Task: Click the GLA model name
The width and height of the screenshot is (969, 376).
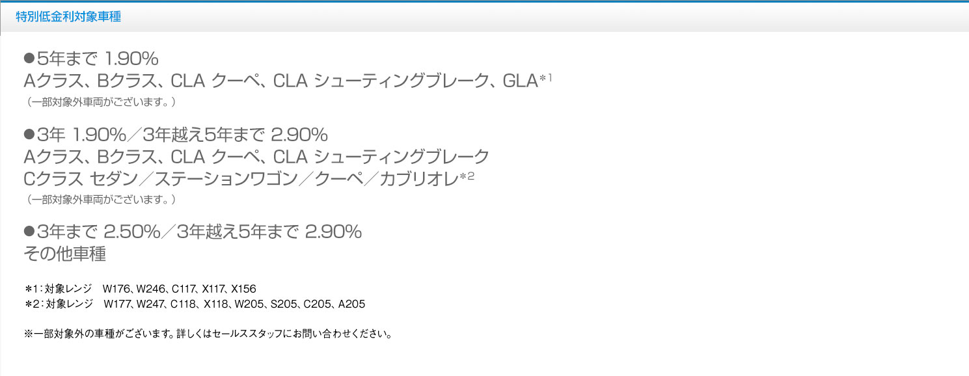Action: coord(520,81)
